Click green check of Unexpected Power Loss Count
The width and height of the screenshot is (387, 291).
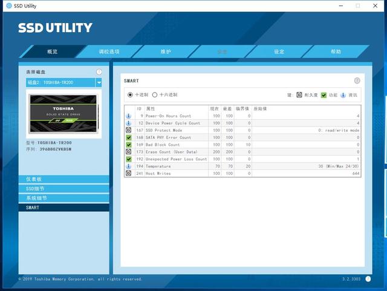pos(129,159)
